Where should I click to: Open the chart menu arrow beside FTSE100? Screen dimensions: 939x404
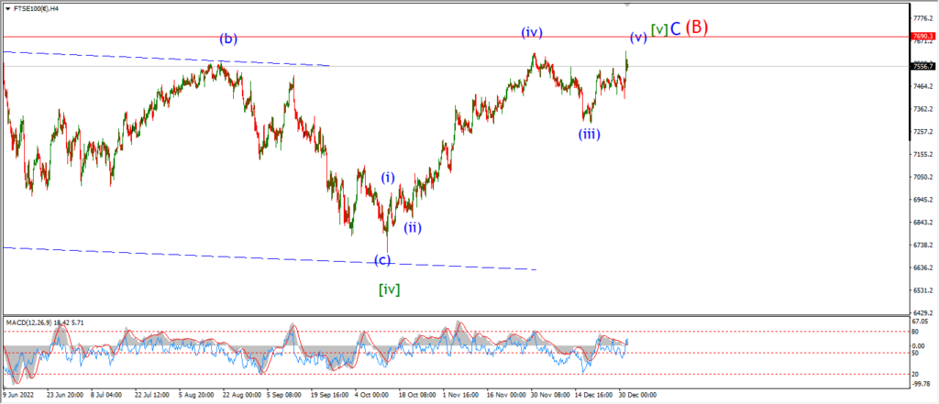pyautogui.click(x=6, y=9)
